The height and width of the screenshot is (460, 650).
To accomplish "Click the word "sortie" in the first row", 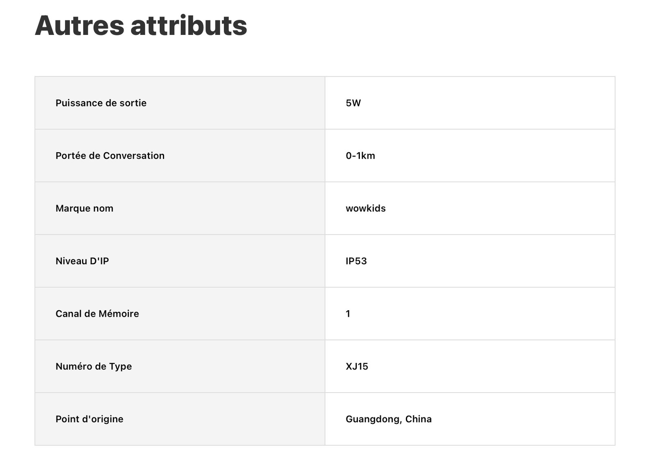I will (x=133, y=103).
